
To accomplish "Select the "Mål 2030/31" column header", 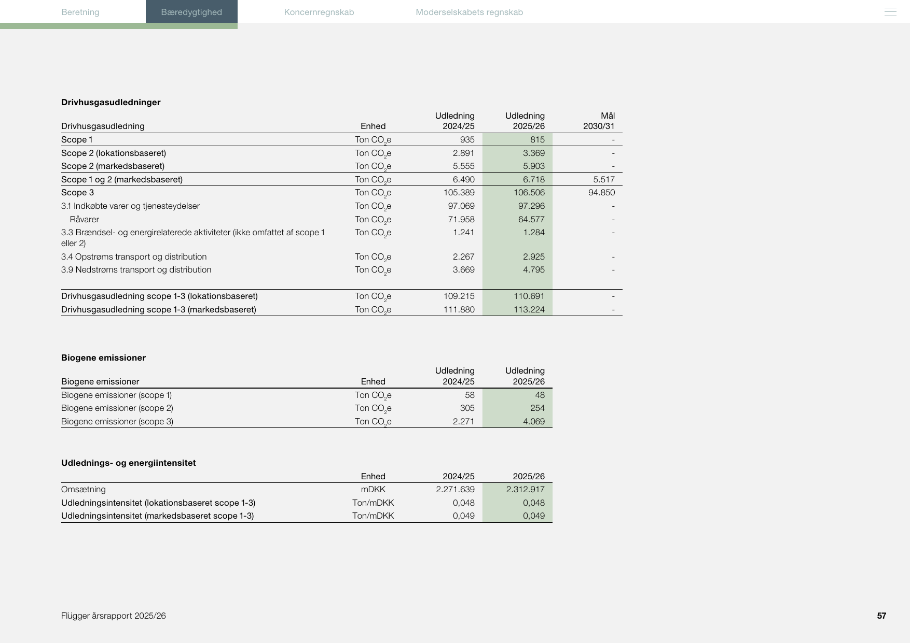I will [x=599, y=121].
